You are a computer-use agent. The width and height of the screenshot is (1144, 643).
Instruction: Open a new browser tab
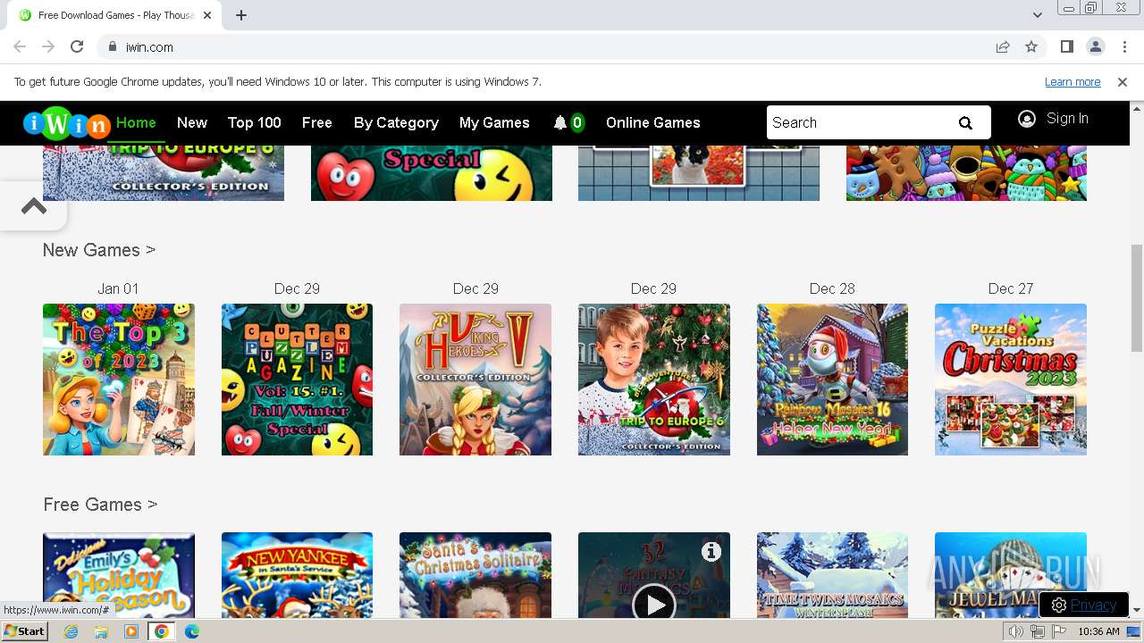[241, 15]
